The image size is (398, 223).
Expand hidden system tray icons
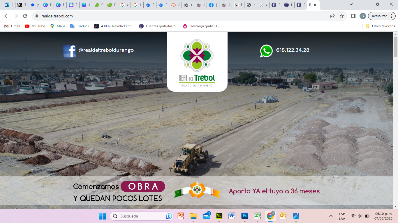click(x=331, y=216)
